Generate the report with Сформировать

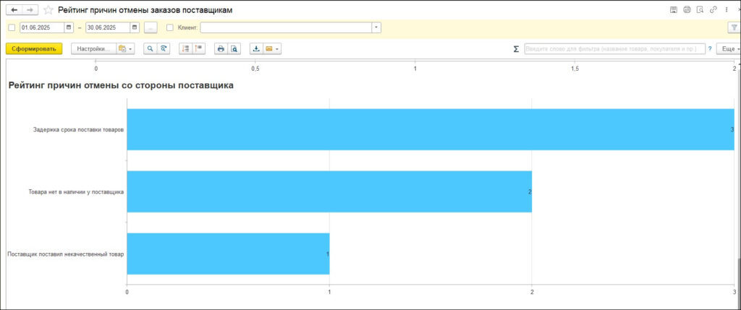pos(34,48)
